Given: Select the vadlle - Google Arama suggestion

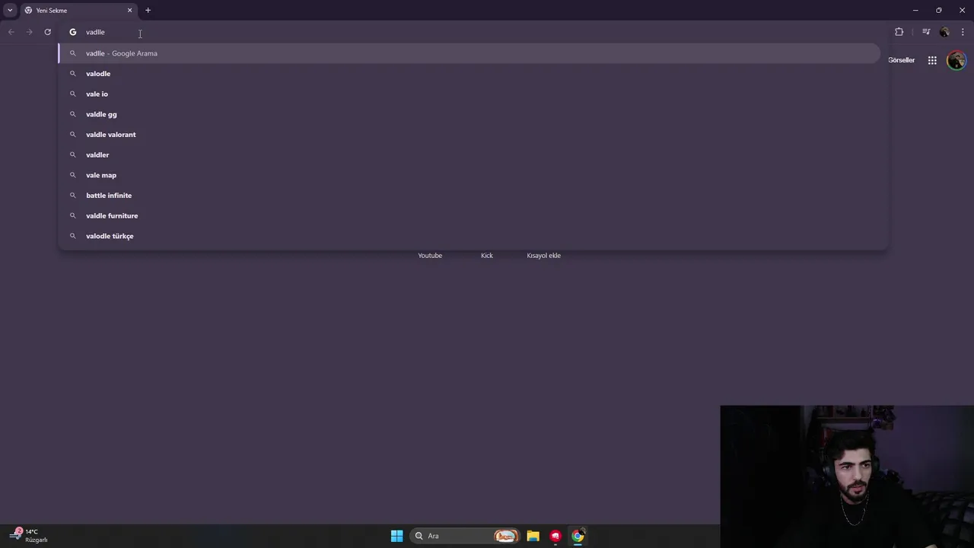Looking at the screenshot, I should pos(469,53).
